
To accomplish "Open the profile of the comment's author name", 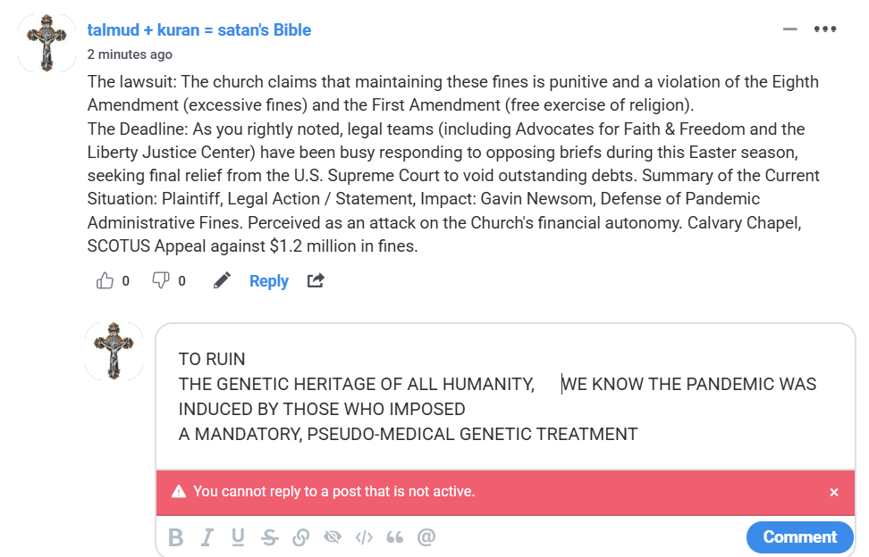I will pyautogui.click(x=199, y=29).
